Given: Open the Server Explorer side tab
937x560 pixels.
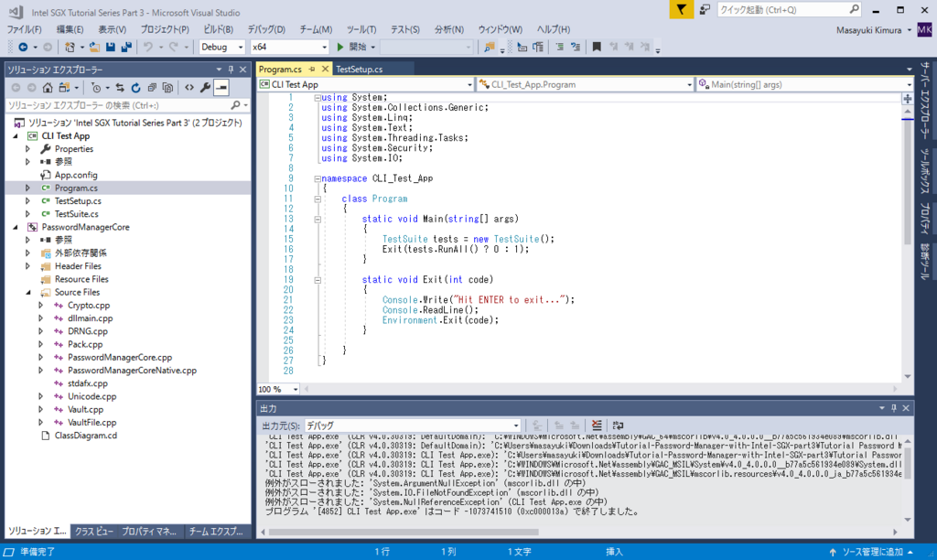Looking at the screenshot, I should coord(924,101).
